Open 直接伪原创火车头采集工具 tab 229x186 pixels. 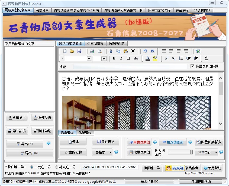click(x=123, y=10)
